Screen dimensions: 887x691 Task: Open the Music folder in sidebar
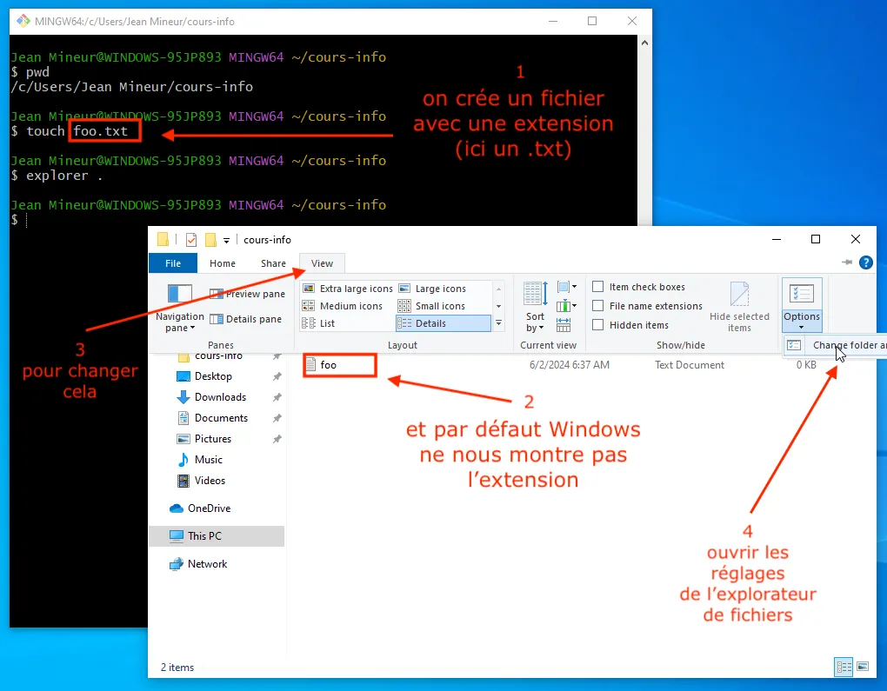208,460
